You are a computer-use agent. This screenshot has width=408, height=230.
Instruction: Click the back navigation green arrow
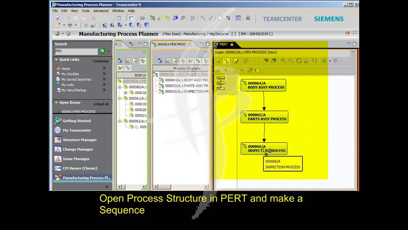[x=57, y=34]
